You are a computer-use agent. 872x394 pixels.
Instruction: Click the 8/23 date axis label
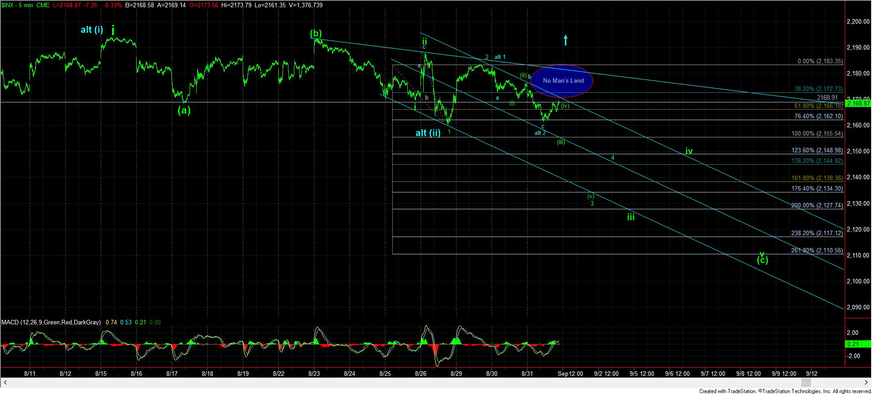click(314, 374)
